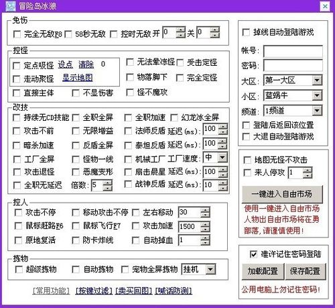Uncheck 准许记住密码登陆 checkbox
The image size is (335, 308).
(253, 254)
